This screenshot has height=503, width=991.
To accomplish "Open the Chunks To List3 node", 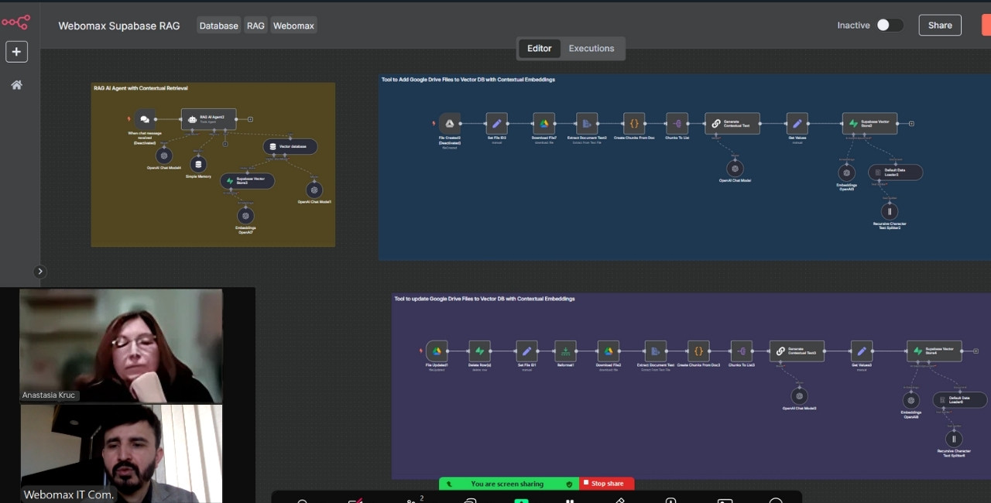I will click(742, 351).
